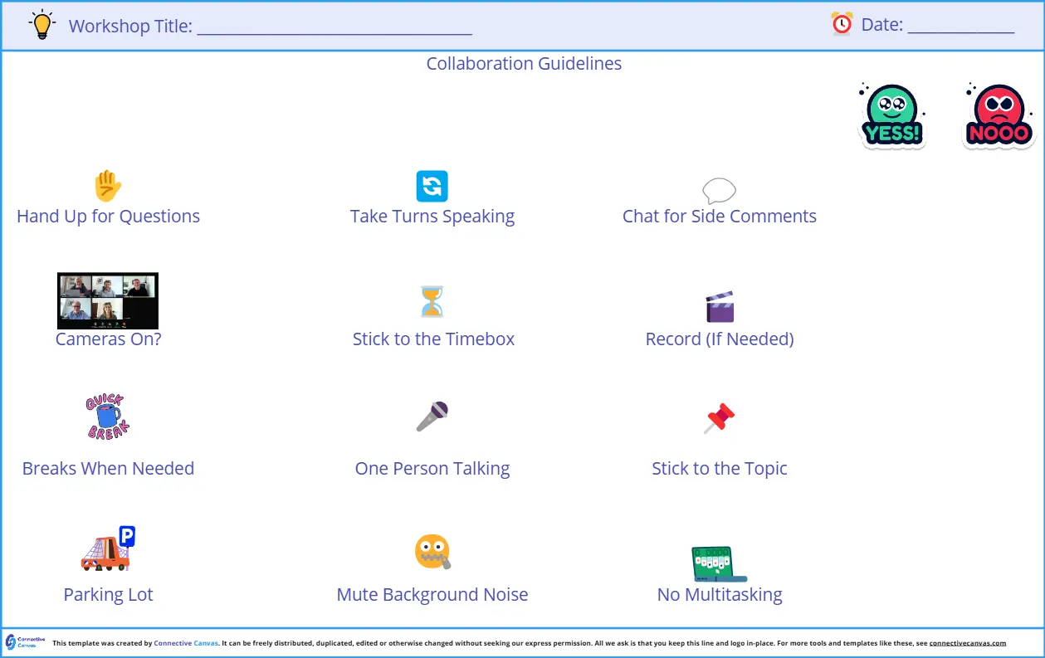Click the raised hand emoji icon
This screenshot has height=658, width=1045.
click(108, 186)
